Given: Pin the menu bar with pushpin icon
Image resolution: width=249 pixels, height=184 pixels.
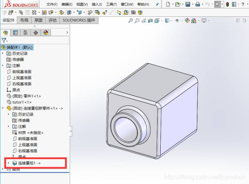Looking at the screenshot, I should click(x=157, y=4).
